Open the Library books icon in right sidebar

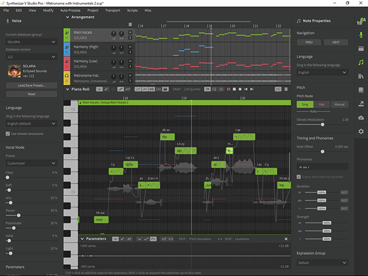pos(361,76)
